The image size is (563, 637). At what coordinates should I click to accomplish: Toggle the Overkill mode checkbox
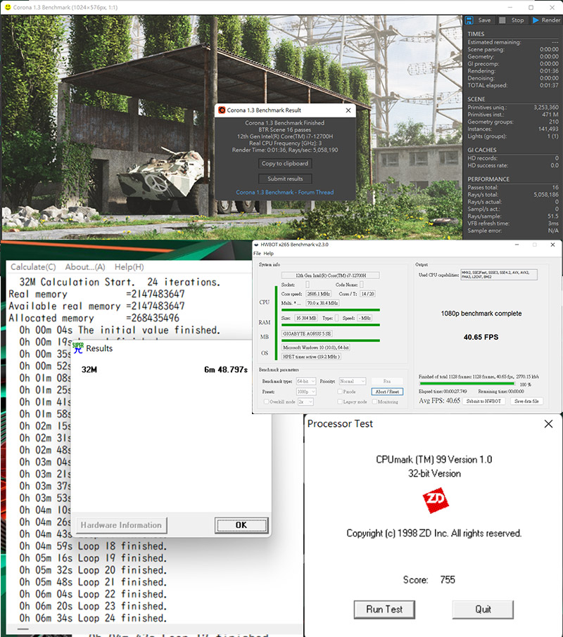coord(266,401)
